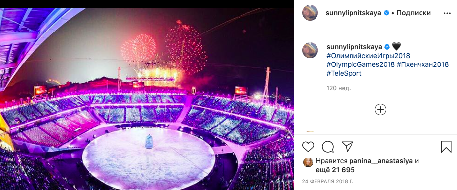The width and height of the screenshot is (457, 190).
Task: Open hashtag #TeleSport
Action: tap(344, 73)
